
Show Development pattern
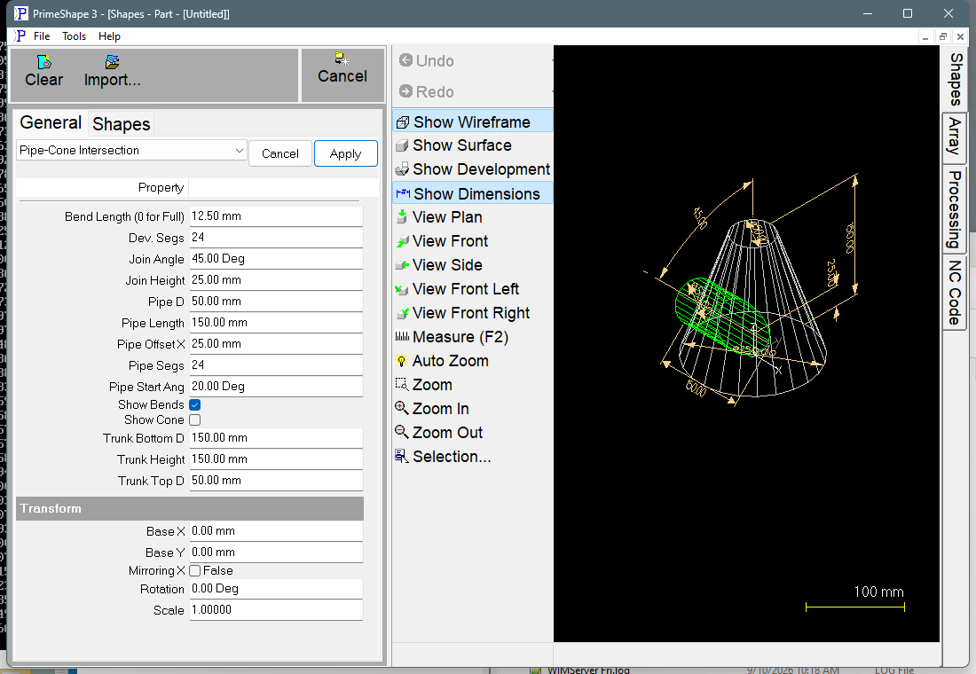click(472, 169)
